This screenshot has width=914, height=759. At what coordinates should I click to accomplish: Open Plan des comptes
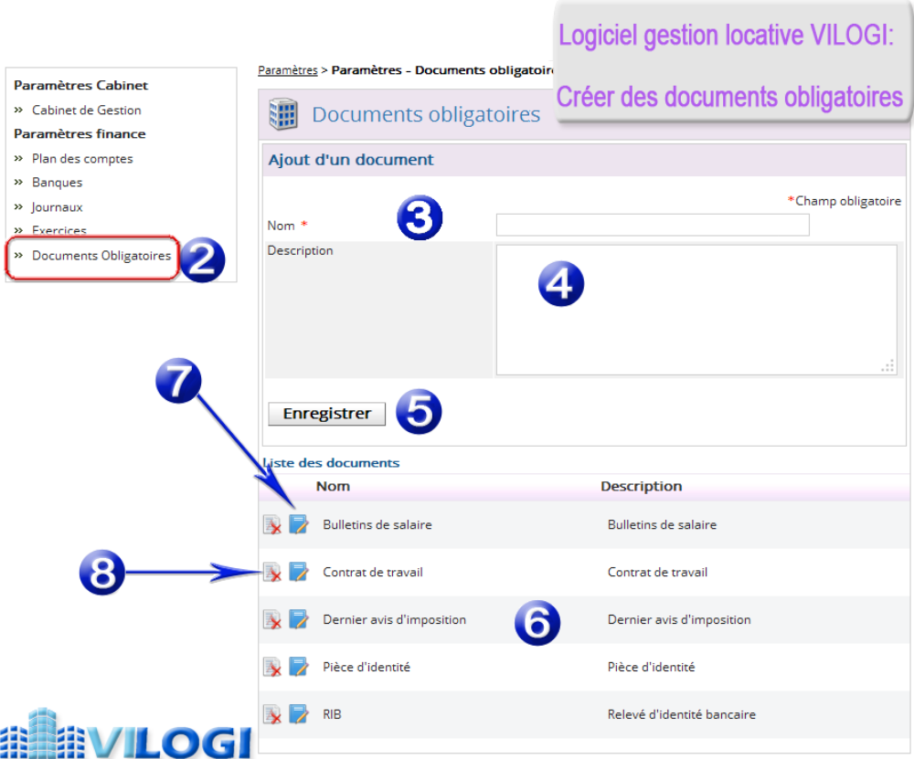(x=82, y=158)
